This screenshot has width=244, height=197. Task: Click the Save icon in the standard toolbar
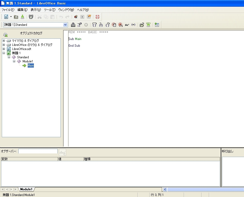(x=31, y=17)
